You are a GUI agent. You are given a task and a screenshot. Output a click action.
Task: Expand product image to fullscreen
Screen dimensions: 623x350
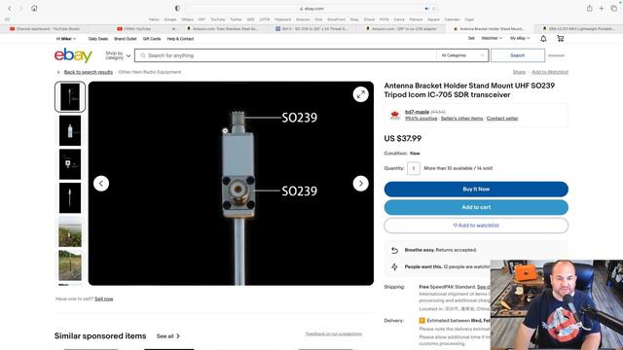coord(361,94)
